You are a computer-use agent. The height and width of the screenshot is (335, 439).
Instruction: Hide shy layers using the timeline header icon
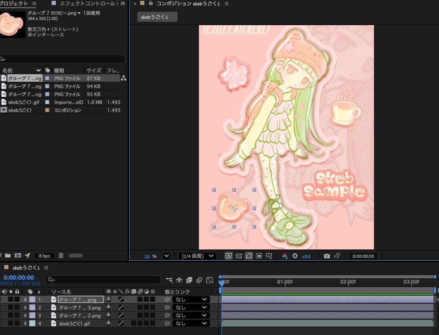(x=179, y=280)
